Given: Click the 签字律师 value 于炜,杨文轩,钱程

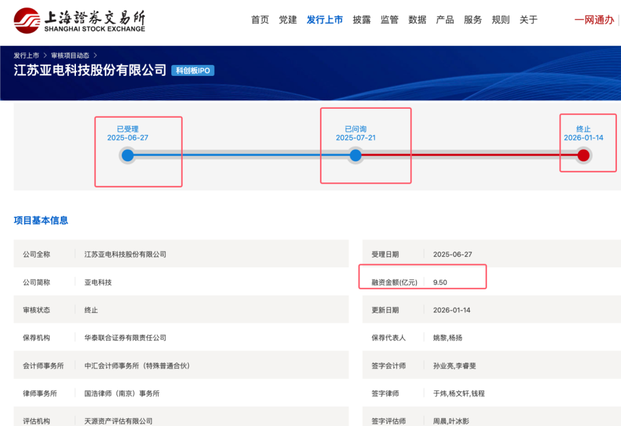Looking at the screenshot, I should click(x=459, y=394).
